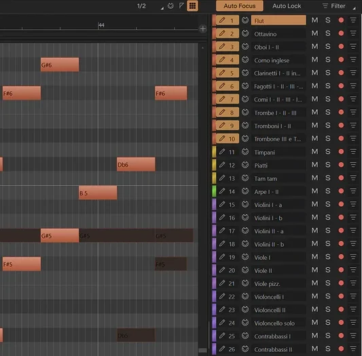
Task: Toggle edit pencil on Violini I - a track
Action: [x=222, y=204]
